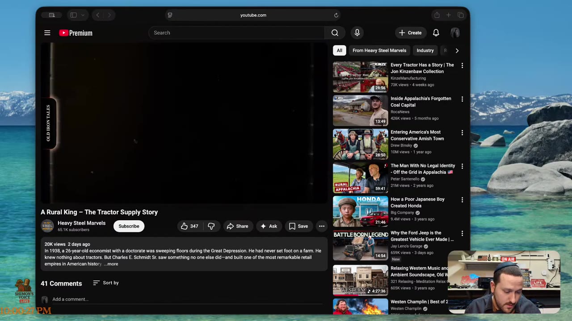Subscribe to Heavy Steel Marvels
Viewport: 572px width, 321px height.
129,226
